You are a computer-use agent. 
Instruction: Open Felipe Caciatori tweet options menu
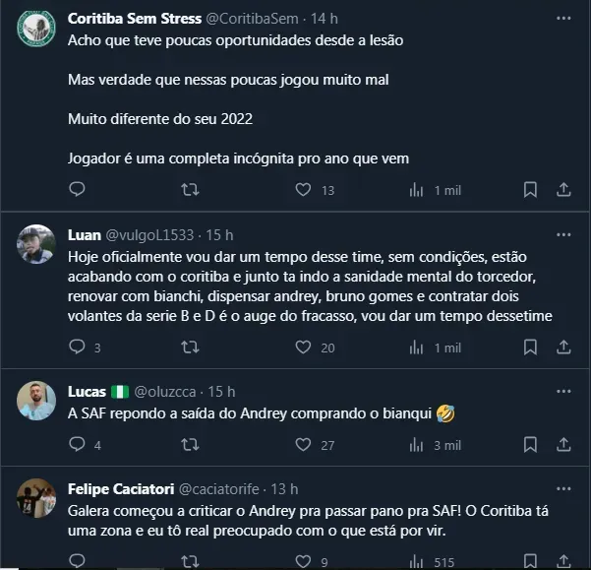pos(563,489)
